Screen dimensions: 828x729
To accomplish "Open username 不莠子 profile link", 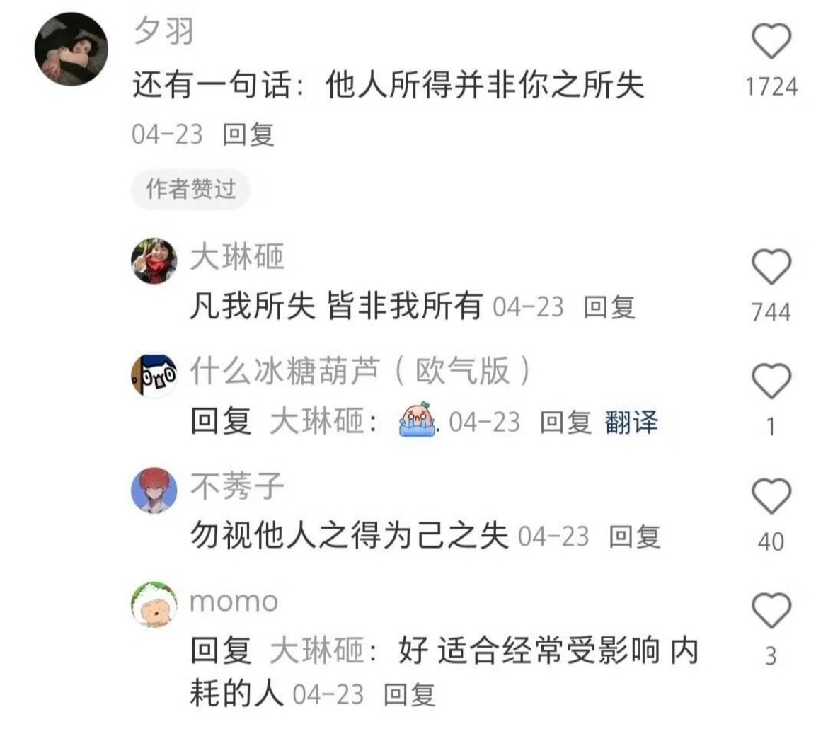I will 237,486.
